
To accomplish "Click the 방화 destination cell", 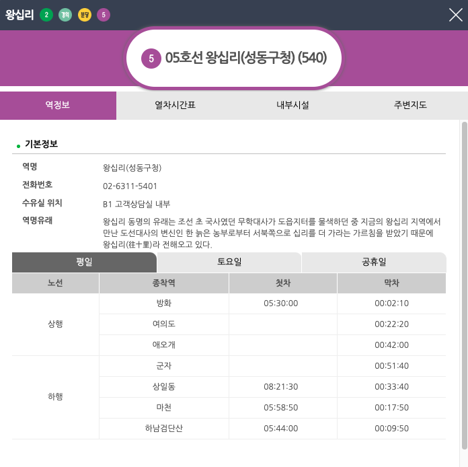I will click(164, 303).
